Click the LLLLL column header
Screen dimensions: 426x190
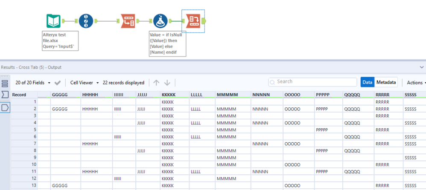pyautogui.click(x=202, y=95)
